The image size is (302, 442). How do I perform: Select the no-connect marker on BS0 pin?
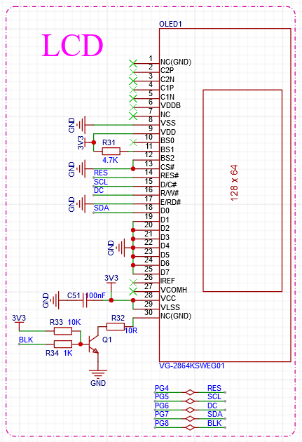[x=133, y=142]
